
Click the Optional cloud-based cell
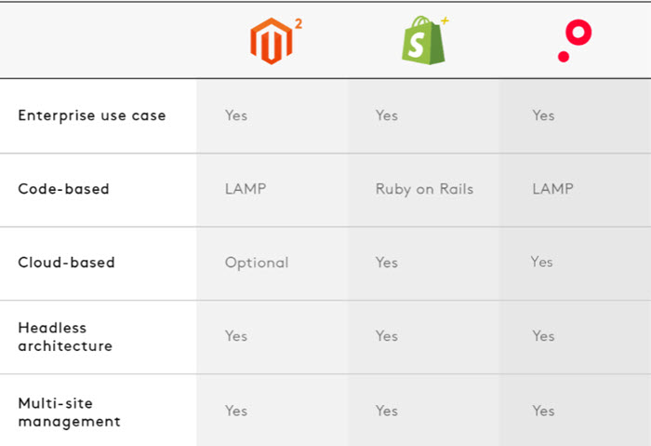point(257,263)
